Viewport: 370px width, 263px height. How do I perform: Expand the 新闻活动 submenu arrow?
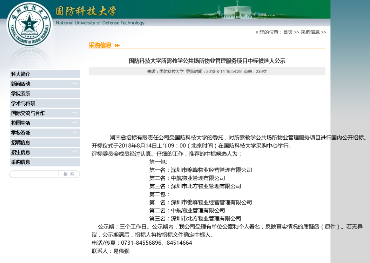click(x=75, y=83)
